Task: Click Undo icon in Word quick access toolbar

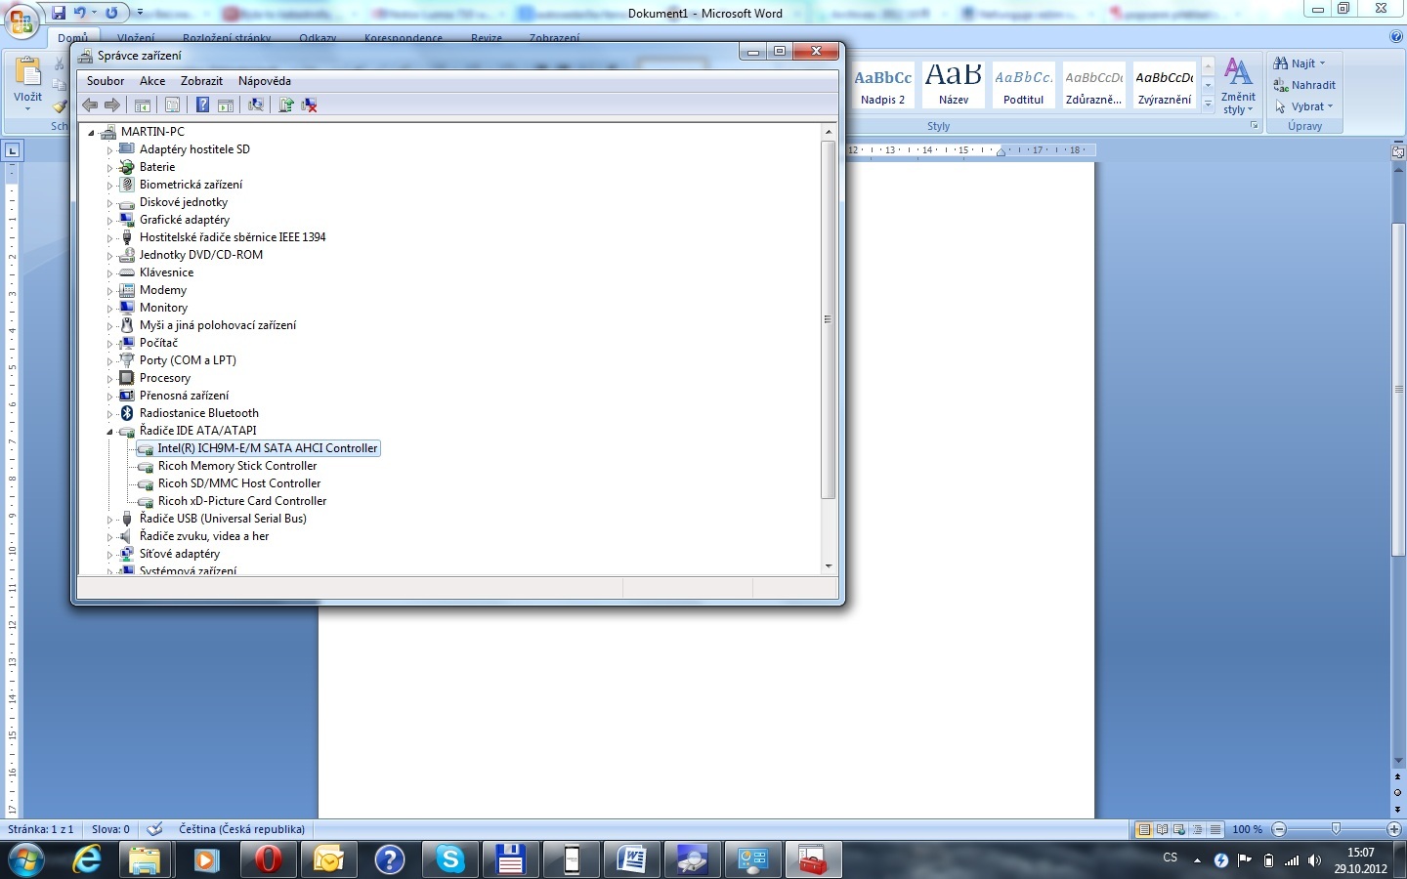Action: click(x=80, y=13)
